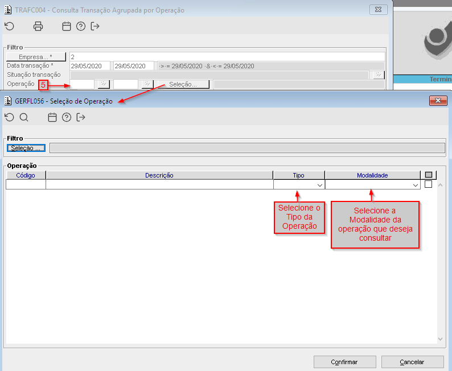Click refresh icon in TRAFC004 window toolbar
The width and height of the screenshot is (452, 371).
[x=10, y=26]
